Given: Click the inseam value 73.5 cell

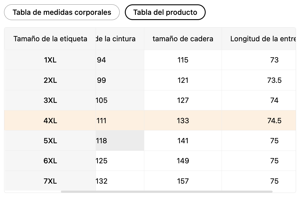Looking at the screenshot, I should click(274, 80).
